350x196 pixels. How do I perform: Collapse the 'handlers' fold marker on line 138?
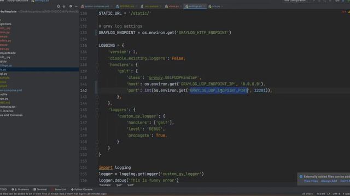[97, 65]
